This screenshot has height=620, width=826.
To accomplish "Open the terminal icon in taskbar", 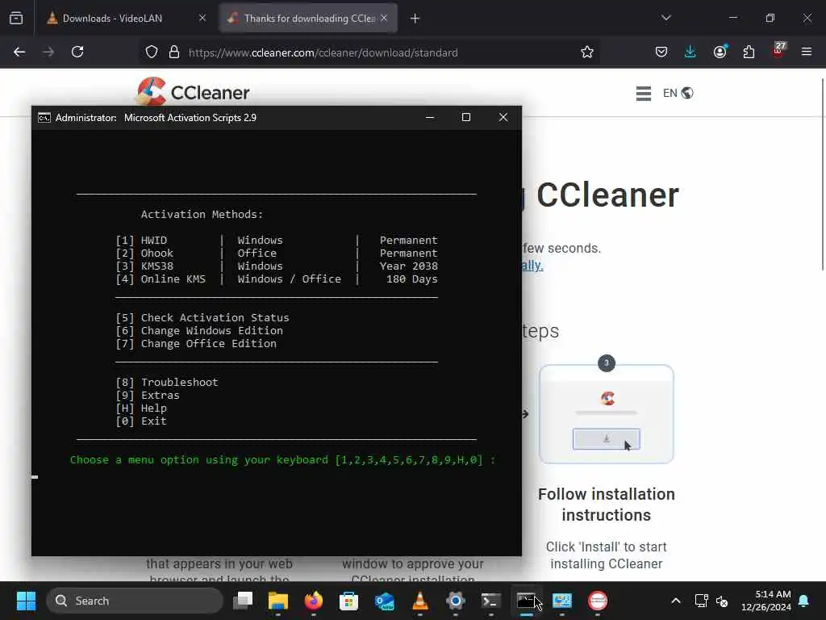I will point(491,601).
